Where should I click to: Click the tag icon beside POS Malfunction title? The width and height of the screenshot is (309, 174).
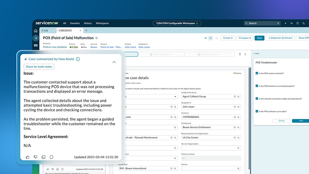pos(97,38)
